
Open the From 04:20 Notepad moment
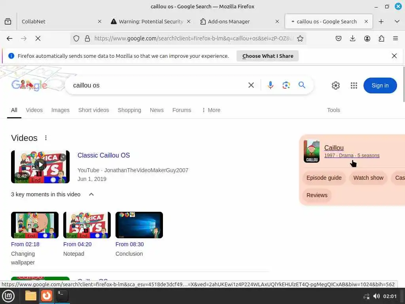pos(87,225)
